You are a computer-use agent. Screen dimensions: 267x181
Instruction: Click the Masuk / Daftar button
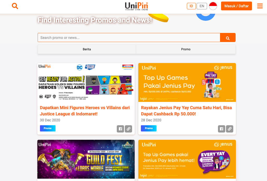coord(236,6)
